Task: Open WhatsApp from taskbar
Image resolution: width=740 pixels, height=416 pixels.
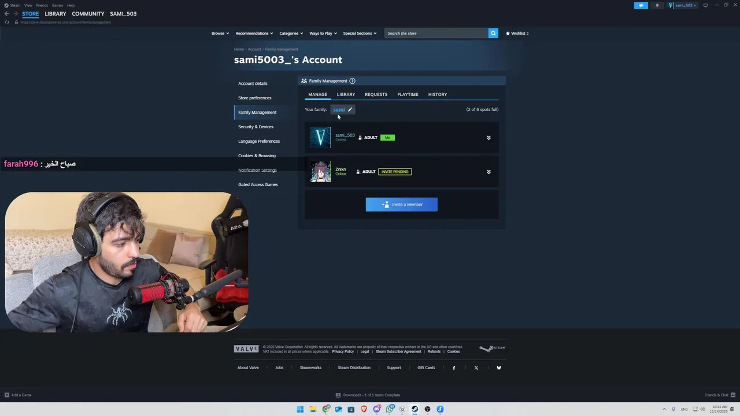Action: click(x=390, y=409)
